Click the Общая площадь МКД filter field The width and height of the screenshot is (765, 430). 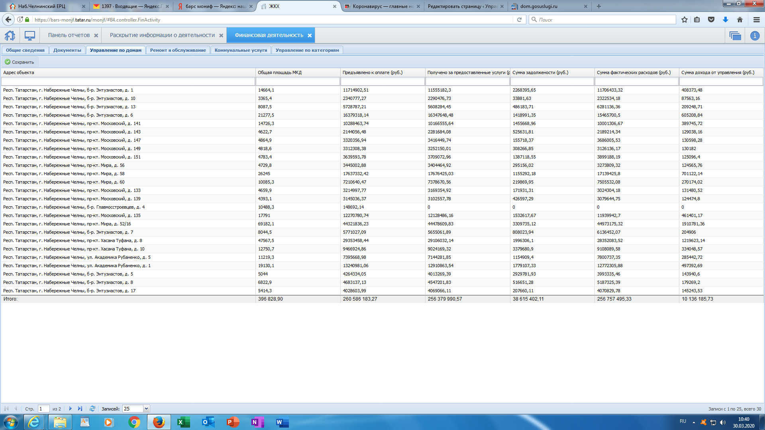298,81
